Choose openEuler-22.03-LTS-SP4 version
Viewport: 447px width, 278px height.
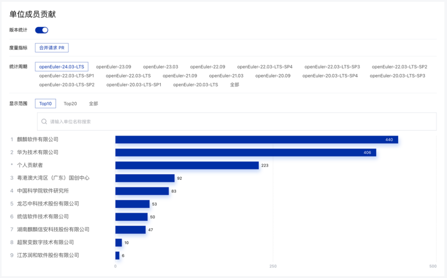click(264, 67)
